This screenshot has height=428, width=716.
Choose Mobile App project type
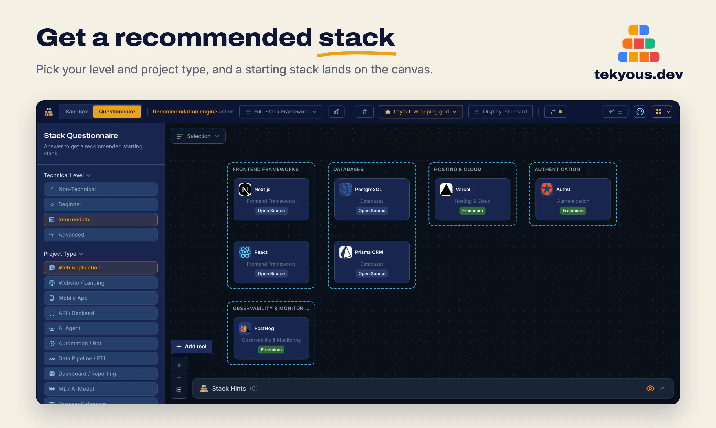pos(100,298)
